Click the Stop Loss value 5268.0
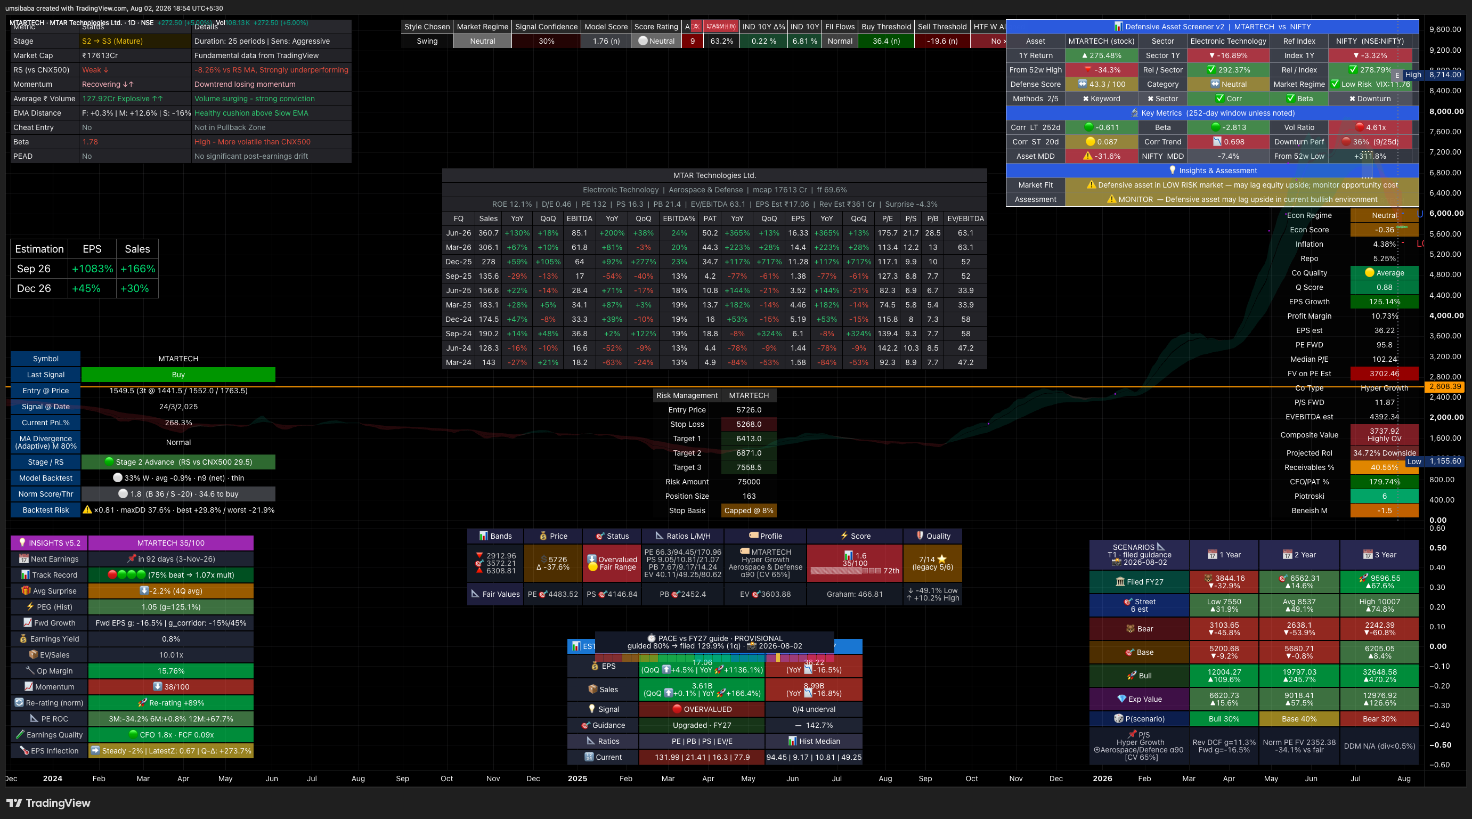 click(749, 424)
